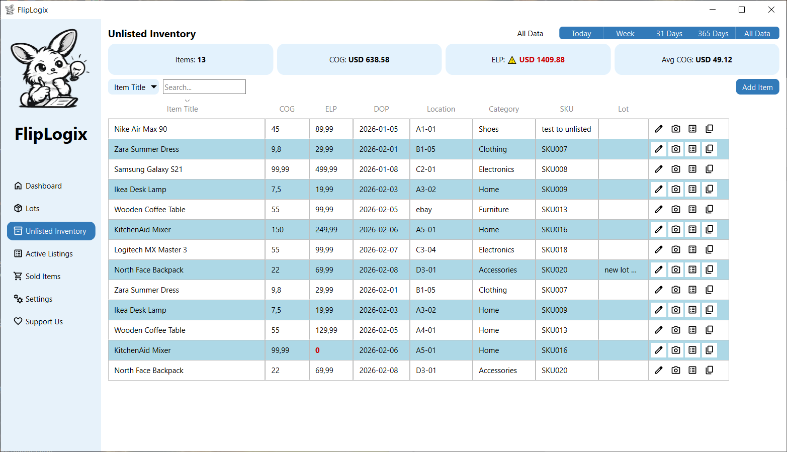Image resolution: width=787 pixels, height=452 pixels.
Task: Click the edit pencil on the SKU018 row
Action: [658, 249]
